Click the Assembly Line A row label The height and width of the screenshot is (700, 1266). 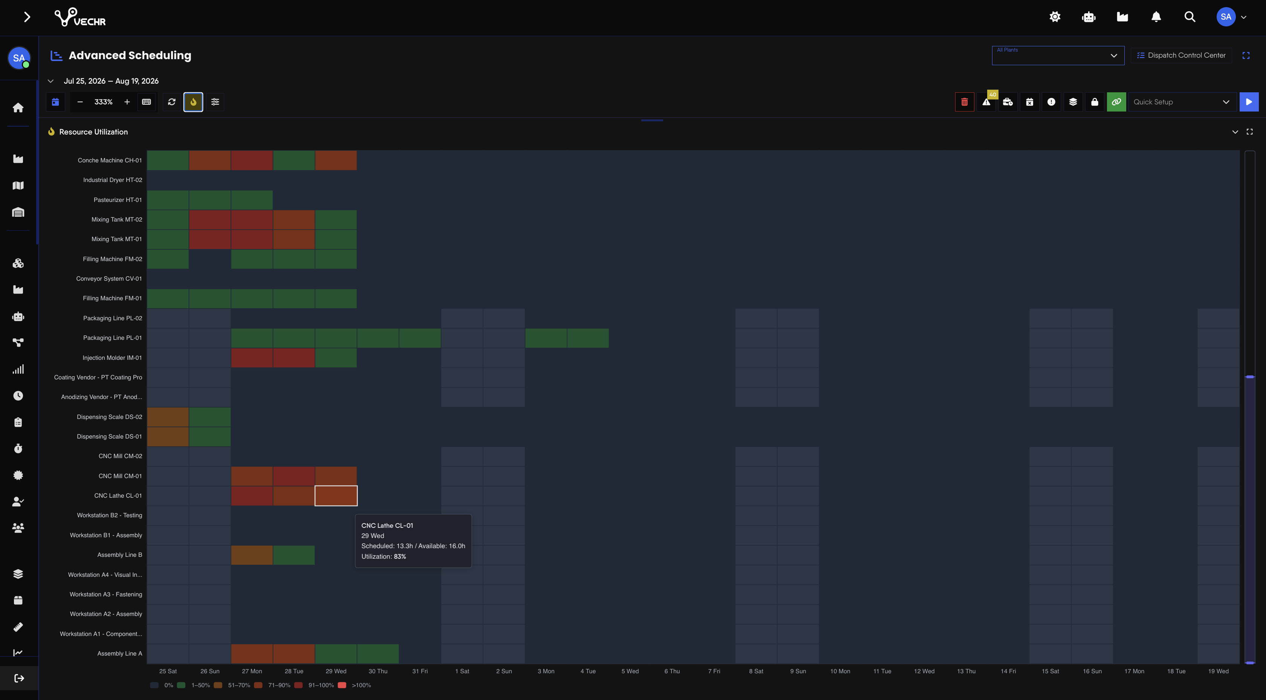[x=119, y=654]
